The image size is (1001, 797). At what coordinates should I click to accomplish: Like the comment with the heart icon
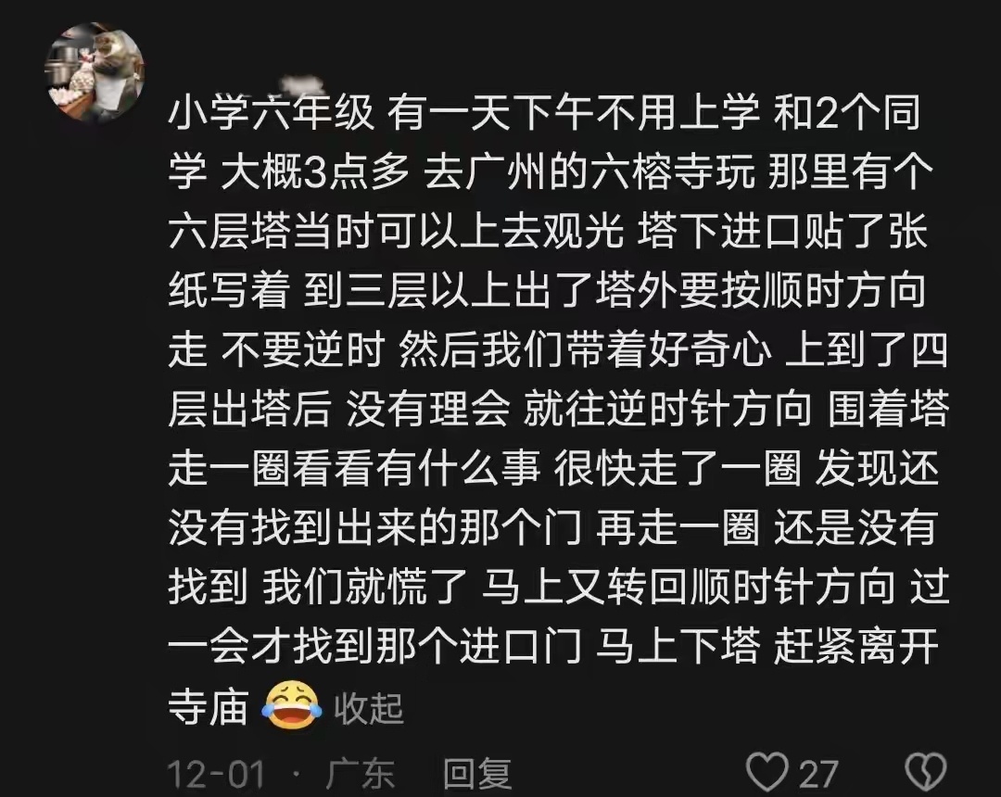point(767,772)
